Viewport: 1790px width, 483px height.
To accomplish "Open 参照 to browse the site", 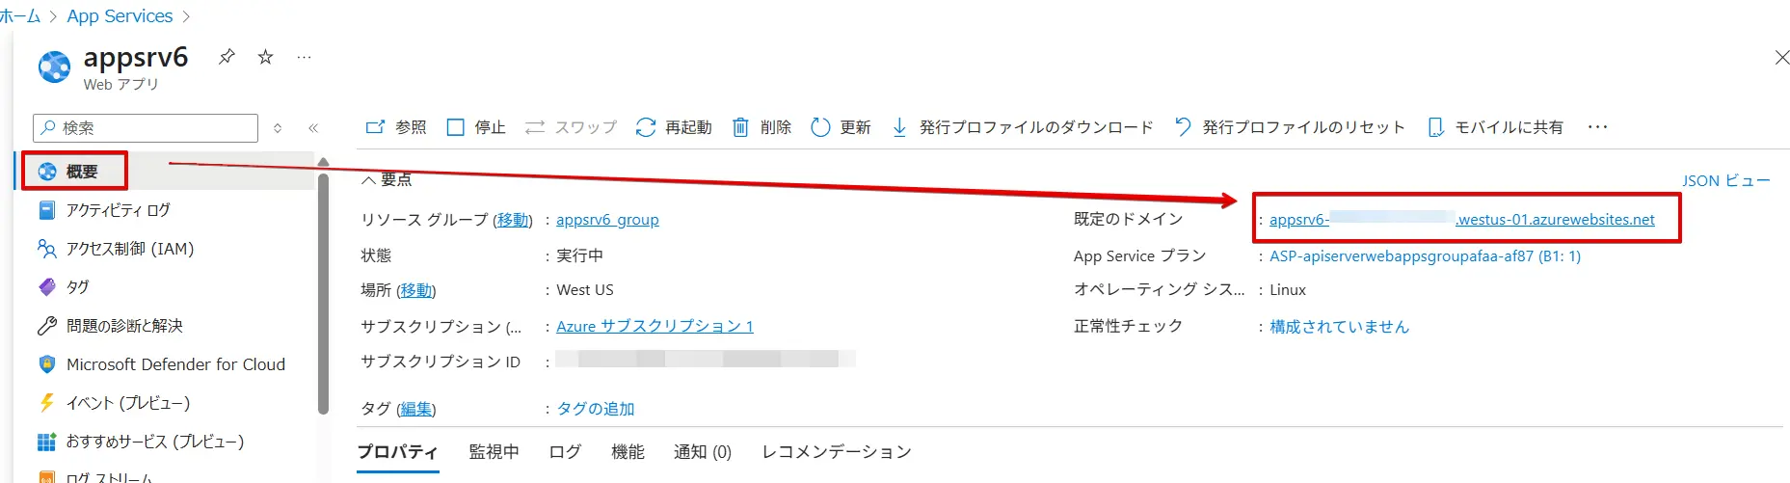I will [396, 127].
